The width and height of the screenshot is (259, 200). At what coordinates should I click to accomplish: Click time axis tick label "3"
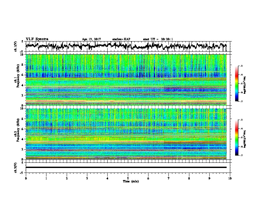click(x=87, y=178)
